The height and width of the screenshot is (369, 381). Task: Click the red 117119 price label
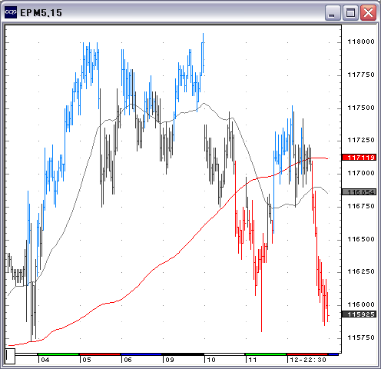point(359,157)
